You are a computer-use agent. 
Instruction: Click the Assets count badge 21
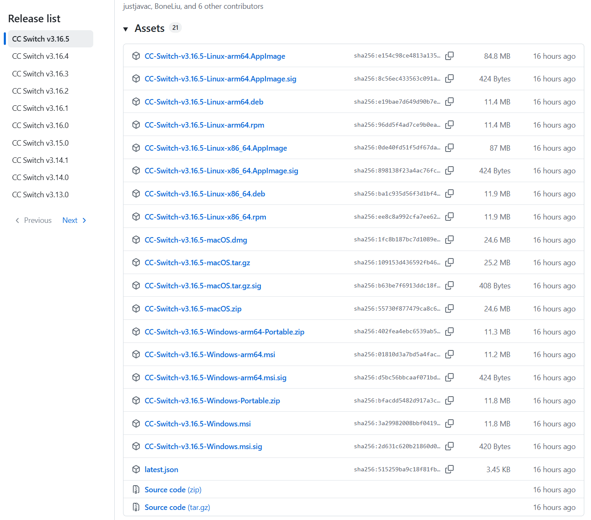(x=175, y=28)
